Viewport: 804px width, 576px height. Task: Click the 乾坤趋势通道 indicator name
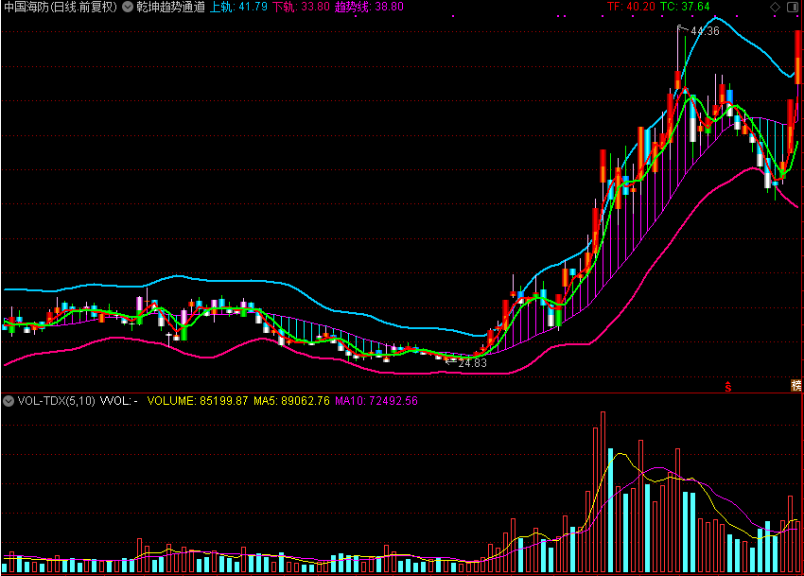coord(171,7)
